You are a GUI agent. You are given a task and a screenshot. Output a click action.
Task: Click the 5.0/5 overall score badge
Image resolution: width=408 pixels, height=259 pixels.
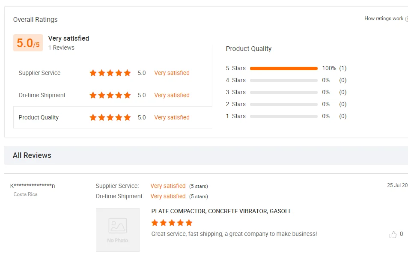coord(28,43)
